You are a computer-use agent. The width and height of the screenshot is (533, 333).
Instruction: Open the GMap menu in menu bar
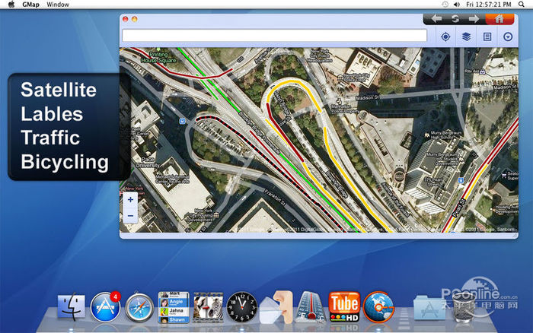point(30,5)
